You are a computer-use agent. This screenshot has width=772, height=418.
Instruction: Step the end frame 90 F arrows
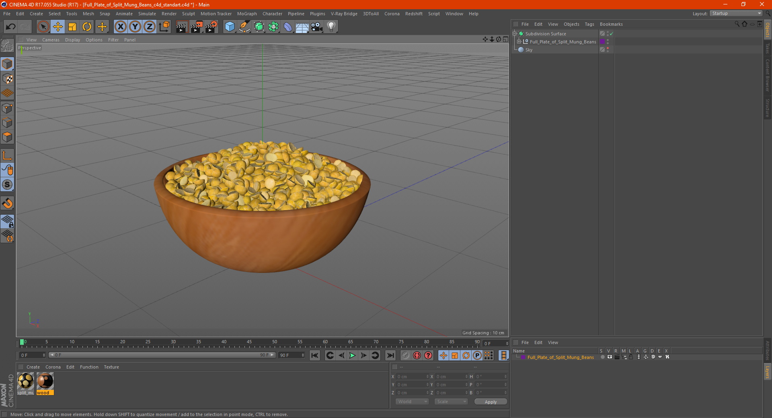pyautogui.click(x=303, y=355)
